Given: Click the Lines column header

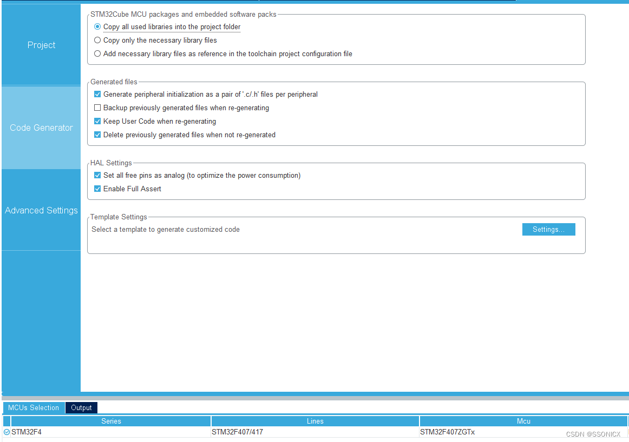Looking at the screenshot, I should [x=315, y=421].
